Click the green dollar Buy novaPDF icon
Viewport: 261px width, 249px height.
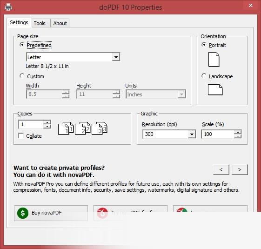[23, 213]
